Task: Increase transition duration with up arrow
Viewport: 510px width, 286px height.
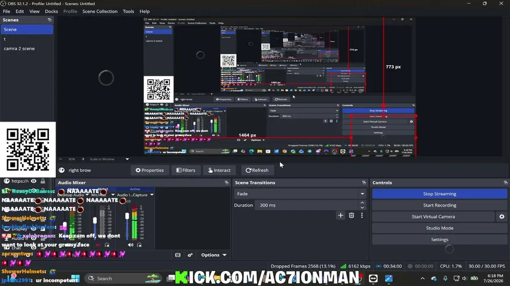Action: (362, 203)
